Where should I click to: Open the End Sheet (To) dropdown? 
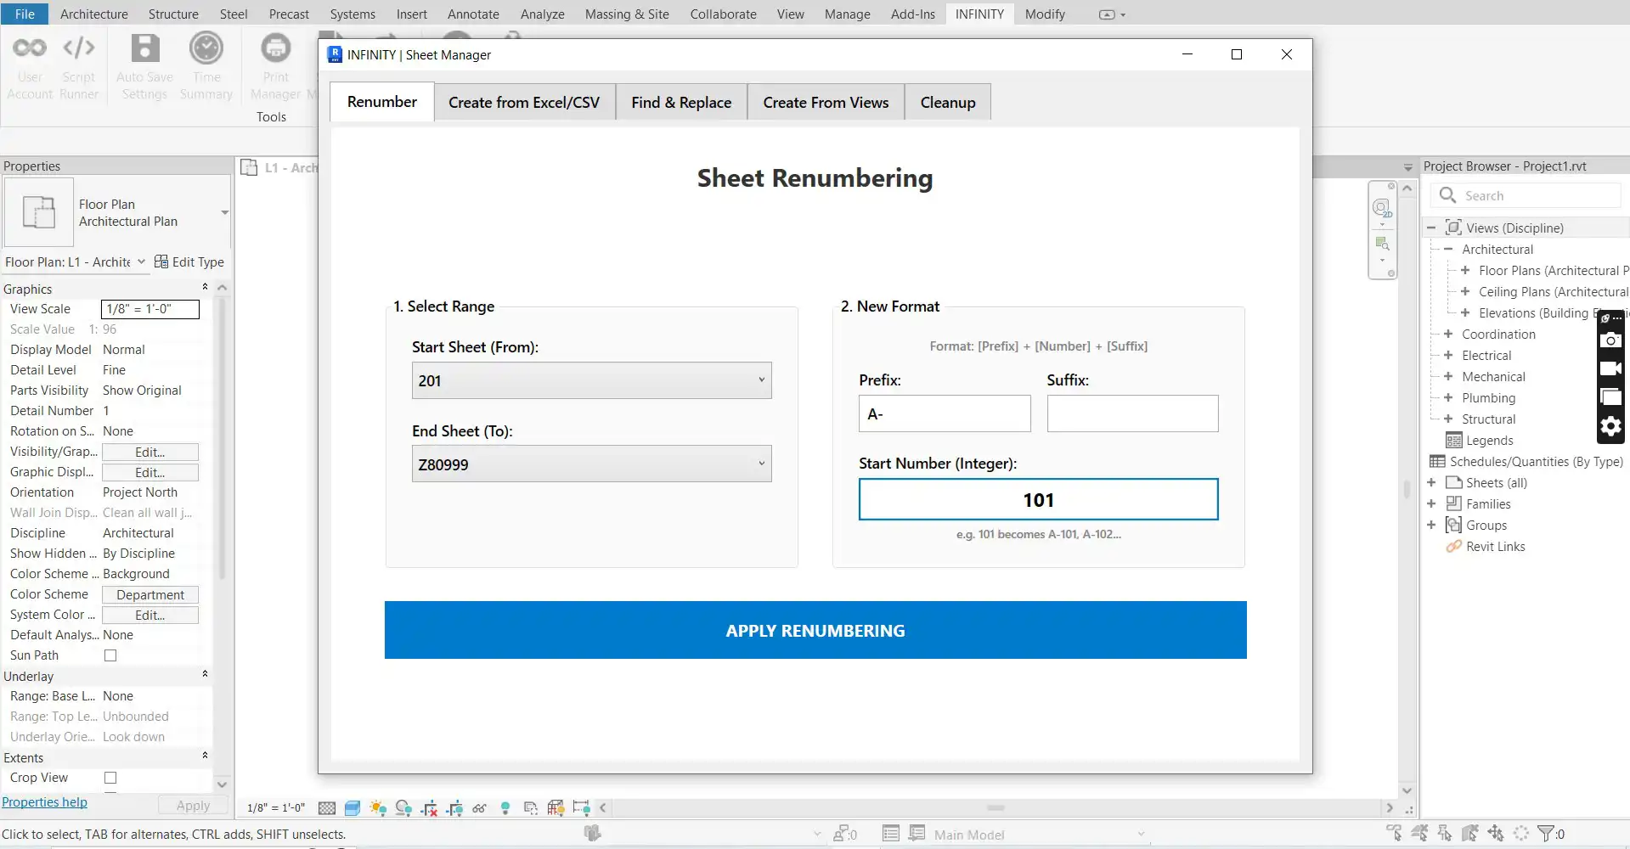click(x=591, y=464)
